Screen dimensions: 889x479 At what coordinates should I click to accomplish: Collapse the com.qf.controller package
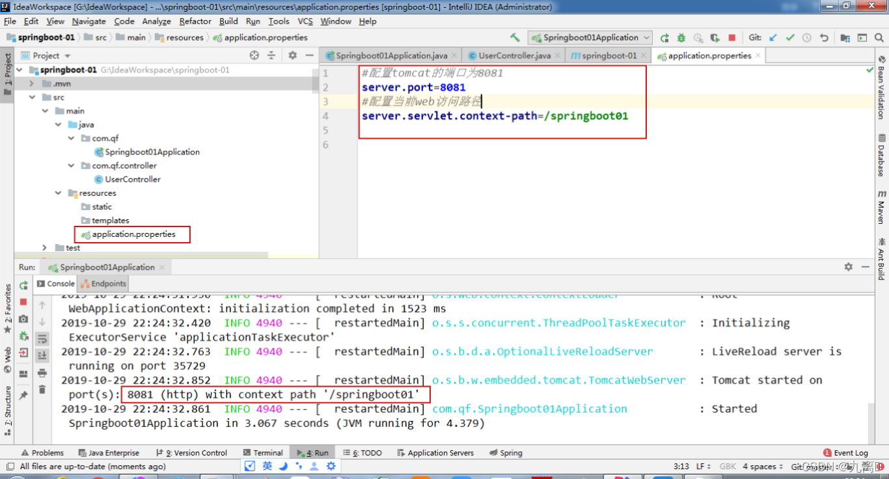[x=72, y=165]
